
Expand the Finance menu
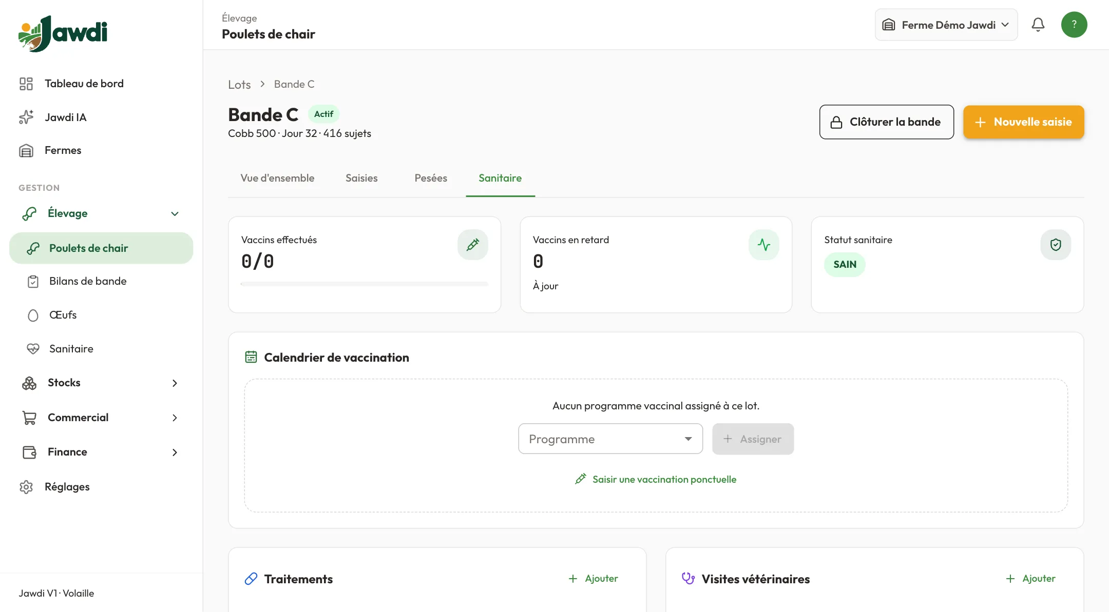[x=101, y=452]
